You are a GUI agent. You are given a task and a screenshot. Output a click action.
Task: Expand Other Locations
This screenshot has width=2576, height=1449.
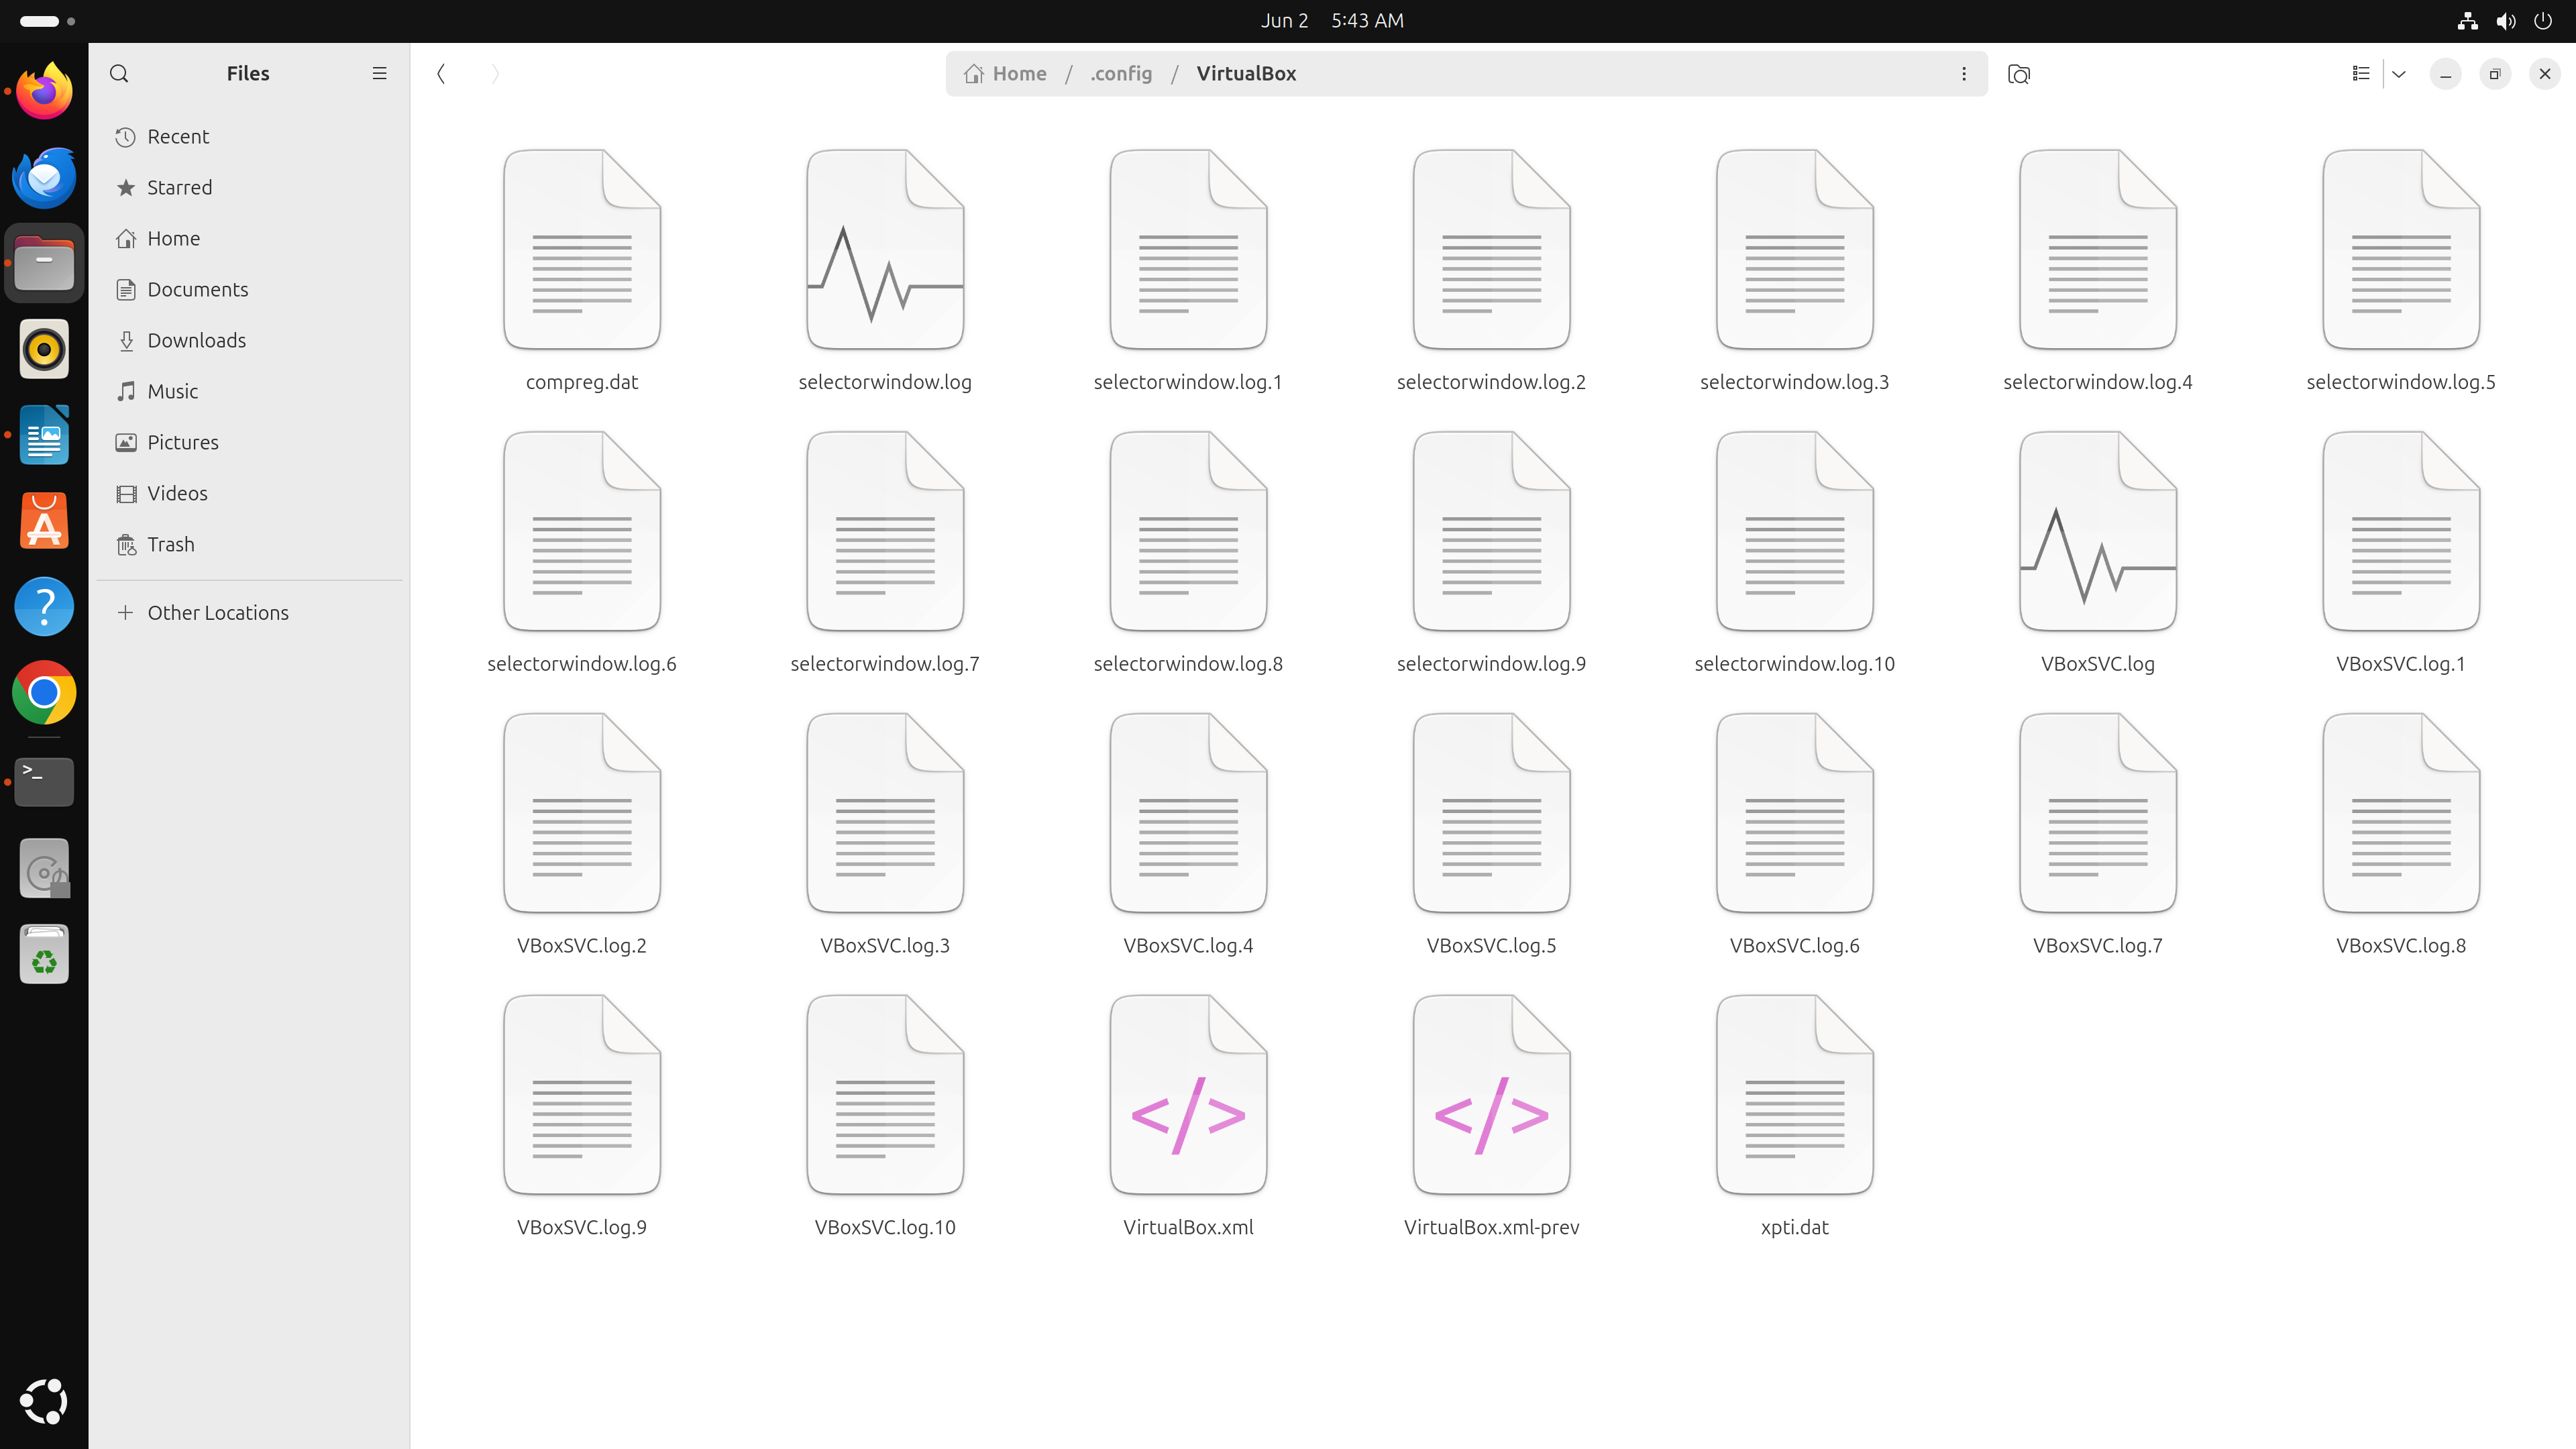click(217, 612)
